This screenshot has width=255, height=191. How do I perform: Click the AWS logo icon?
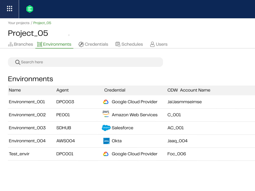pyautogui.click(x=106, y=113)
